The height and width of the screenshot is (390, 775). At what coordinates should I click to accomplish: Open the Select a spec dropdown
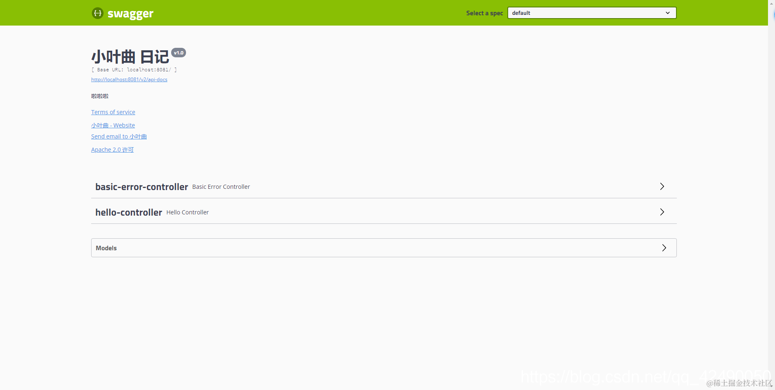pos(592,13)
